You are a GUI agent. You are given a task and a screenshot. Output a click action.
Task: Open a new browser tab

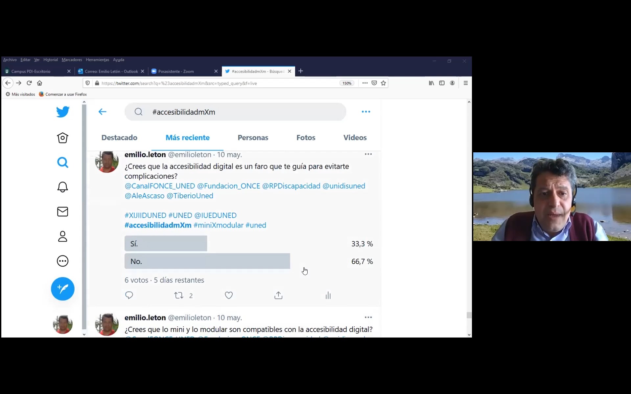pos(301,71)
